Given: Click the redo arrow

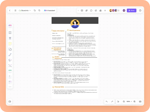Looking at the screenshot, I should coord(112,101).
